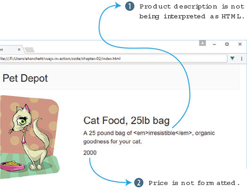Focus the address bar showing index.html URL
The width and height of the screenshot is (247, 188).
[113, 59]
